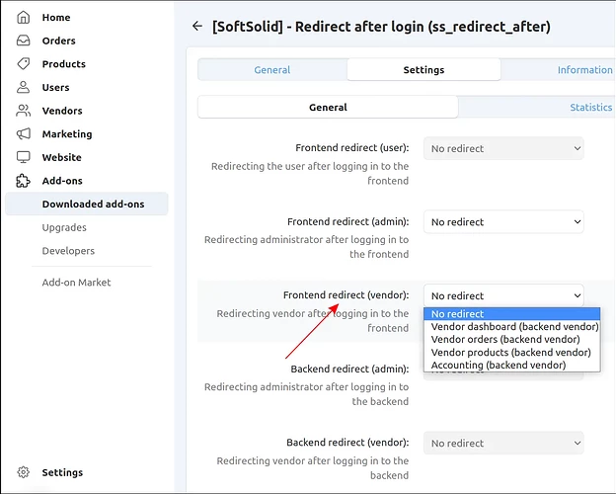Switch to the Settings tab

click(423, 69)
